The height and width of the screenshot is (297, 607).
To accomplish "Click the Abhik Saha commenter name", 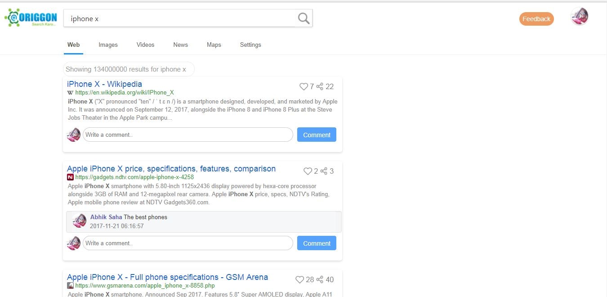I will (106, 217).
